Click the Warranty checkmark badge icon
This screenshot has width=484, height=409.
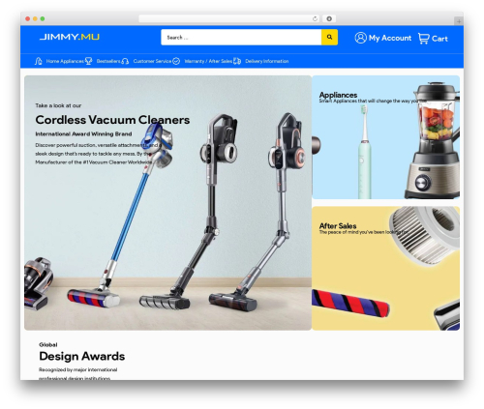coord(176,61)
